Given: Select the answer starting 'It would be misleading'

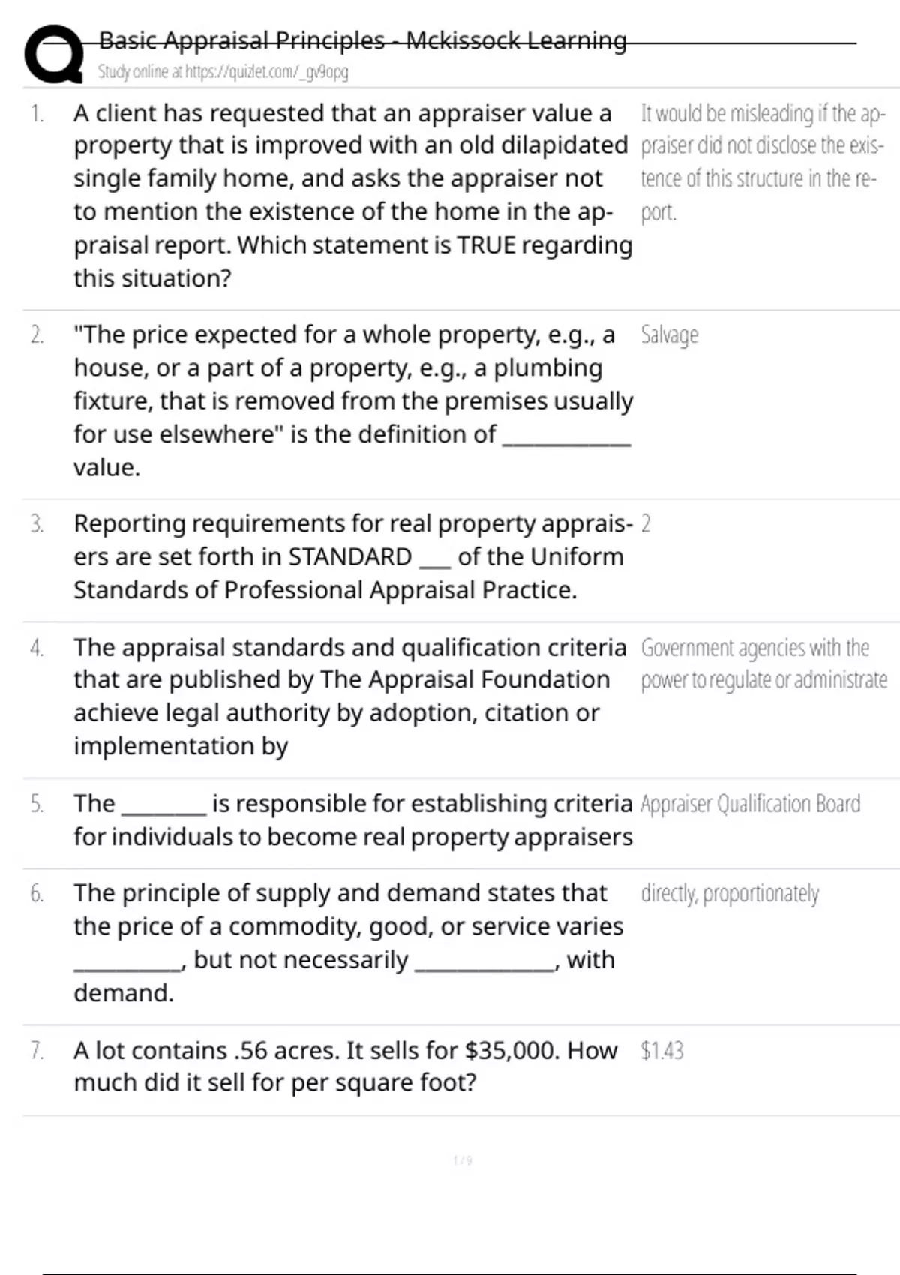Looking at the screenshot, I should (x=763, y=163).
